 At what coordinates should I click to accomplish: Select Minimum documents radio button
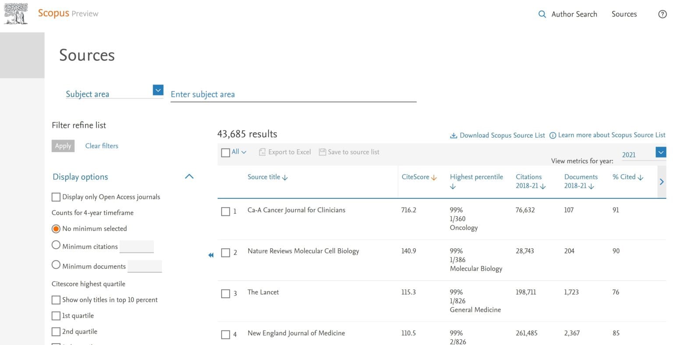[56, 265]
